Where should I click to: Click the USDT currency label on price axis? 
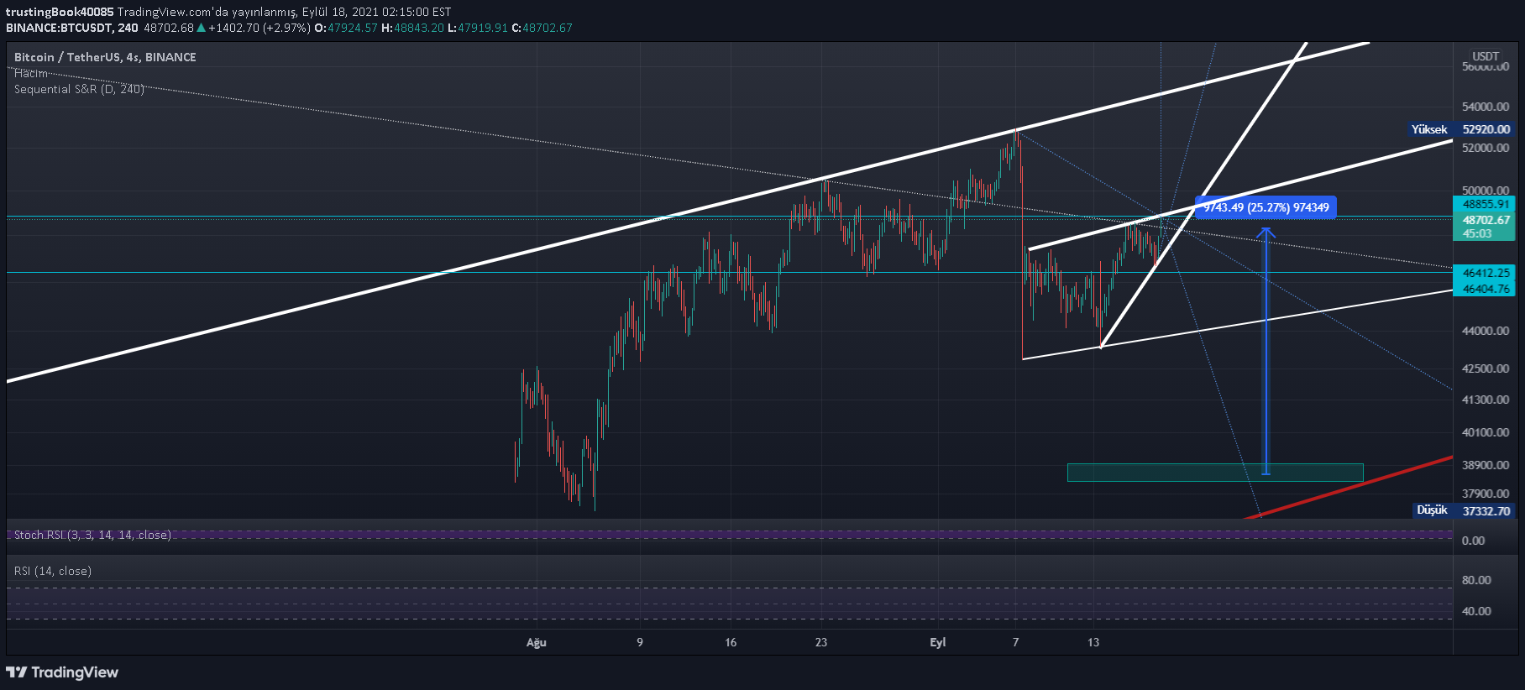[x=1486, y=56]
